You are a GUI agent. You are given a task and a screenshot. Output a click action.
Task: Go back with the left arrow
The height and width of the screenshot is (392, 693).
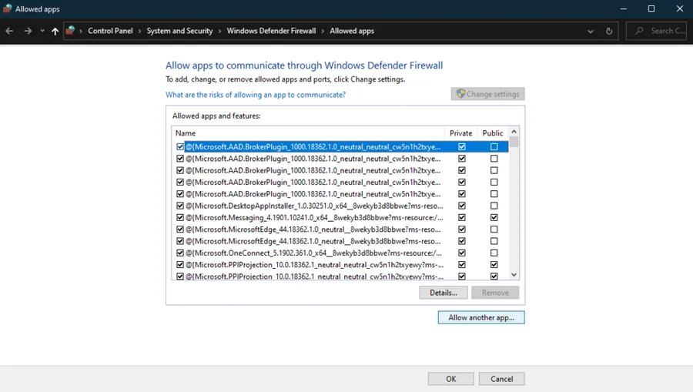(x=9, y=31)
